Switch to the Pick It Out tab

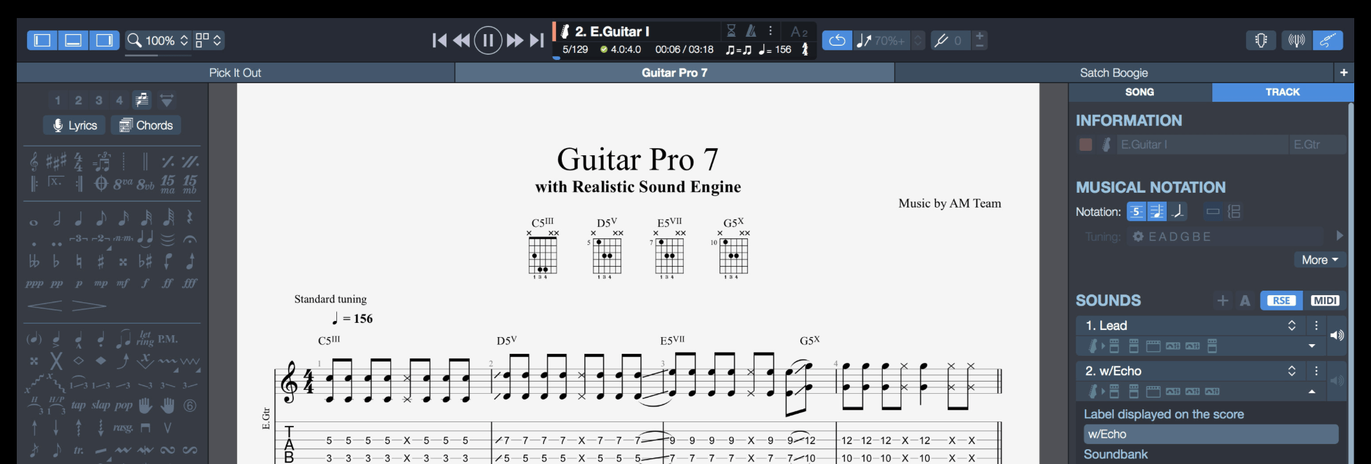click(x=235, y=73)
